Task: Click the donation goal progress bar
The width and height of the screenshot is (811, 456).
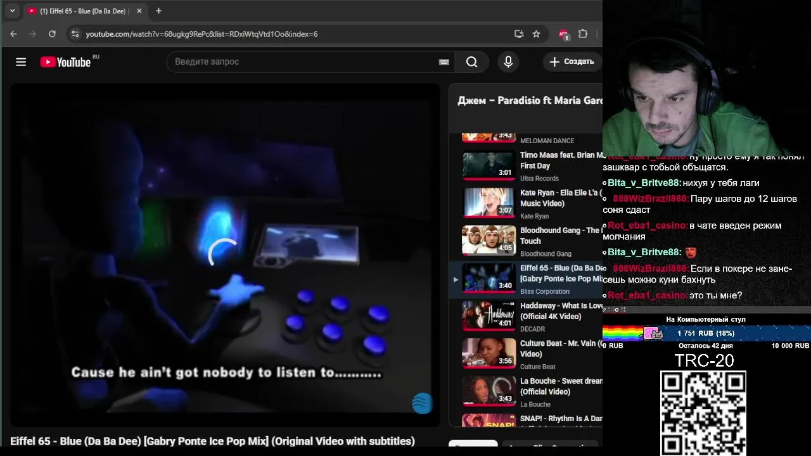Action: coord(706,333)
